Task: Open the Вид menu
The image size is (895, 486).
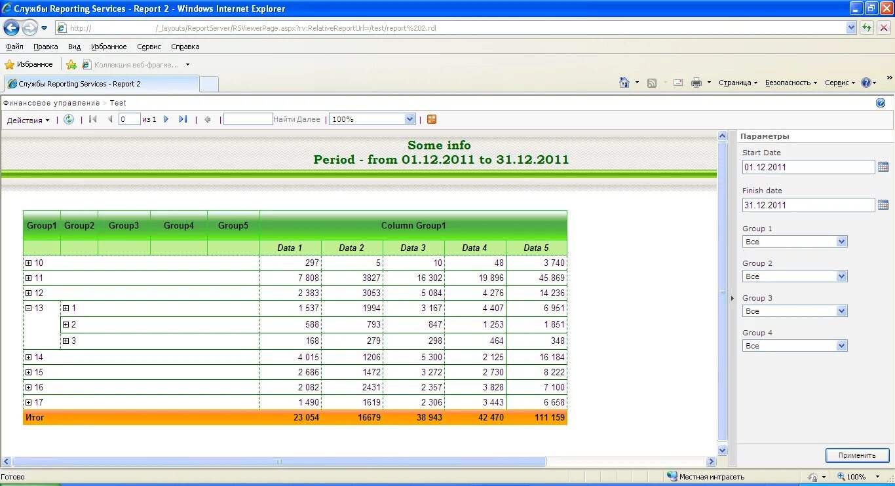Action: click(x=74, y=47)
